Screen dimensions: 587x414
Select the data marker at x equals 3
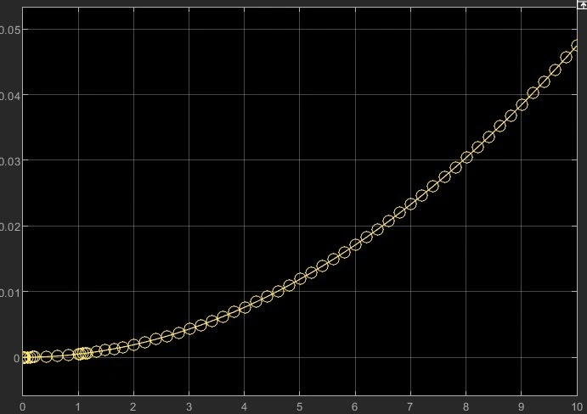coord(189,328)
